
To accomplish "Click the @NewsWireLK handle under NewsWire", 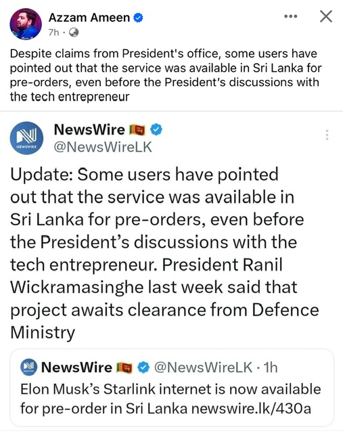I will pos(103,147).
